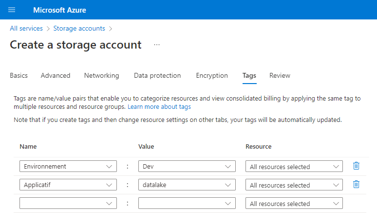Screen dimensions: 377x223
Task: Open the empty tag name dropdown
Action: pyautogui.click(x=68, y=203)
